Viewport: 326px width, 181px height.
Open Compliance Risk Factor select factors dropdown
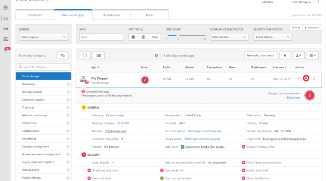coord(229,37)
